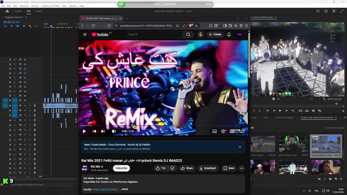
Task: Delete selected item with trash icon
Action: 341,179
